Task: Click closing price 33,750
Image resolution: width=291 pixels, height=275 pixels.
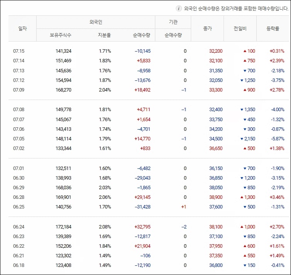Action: coord(216,120)
